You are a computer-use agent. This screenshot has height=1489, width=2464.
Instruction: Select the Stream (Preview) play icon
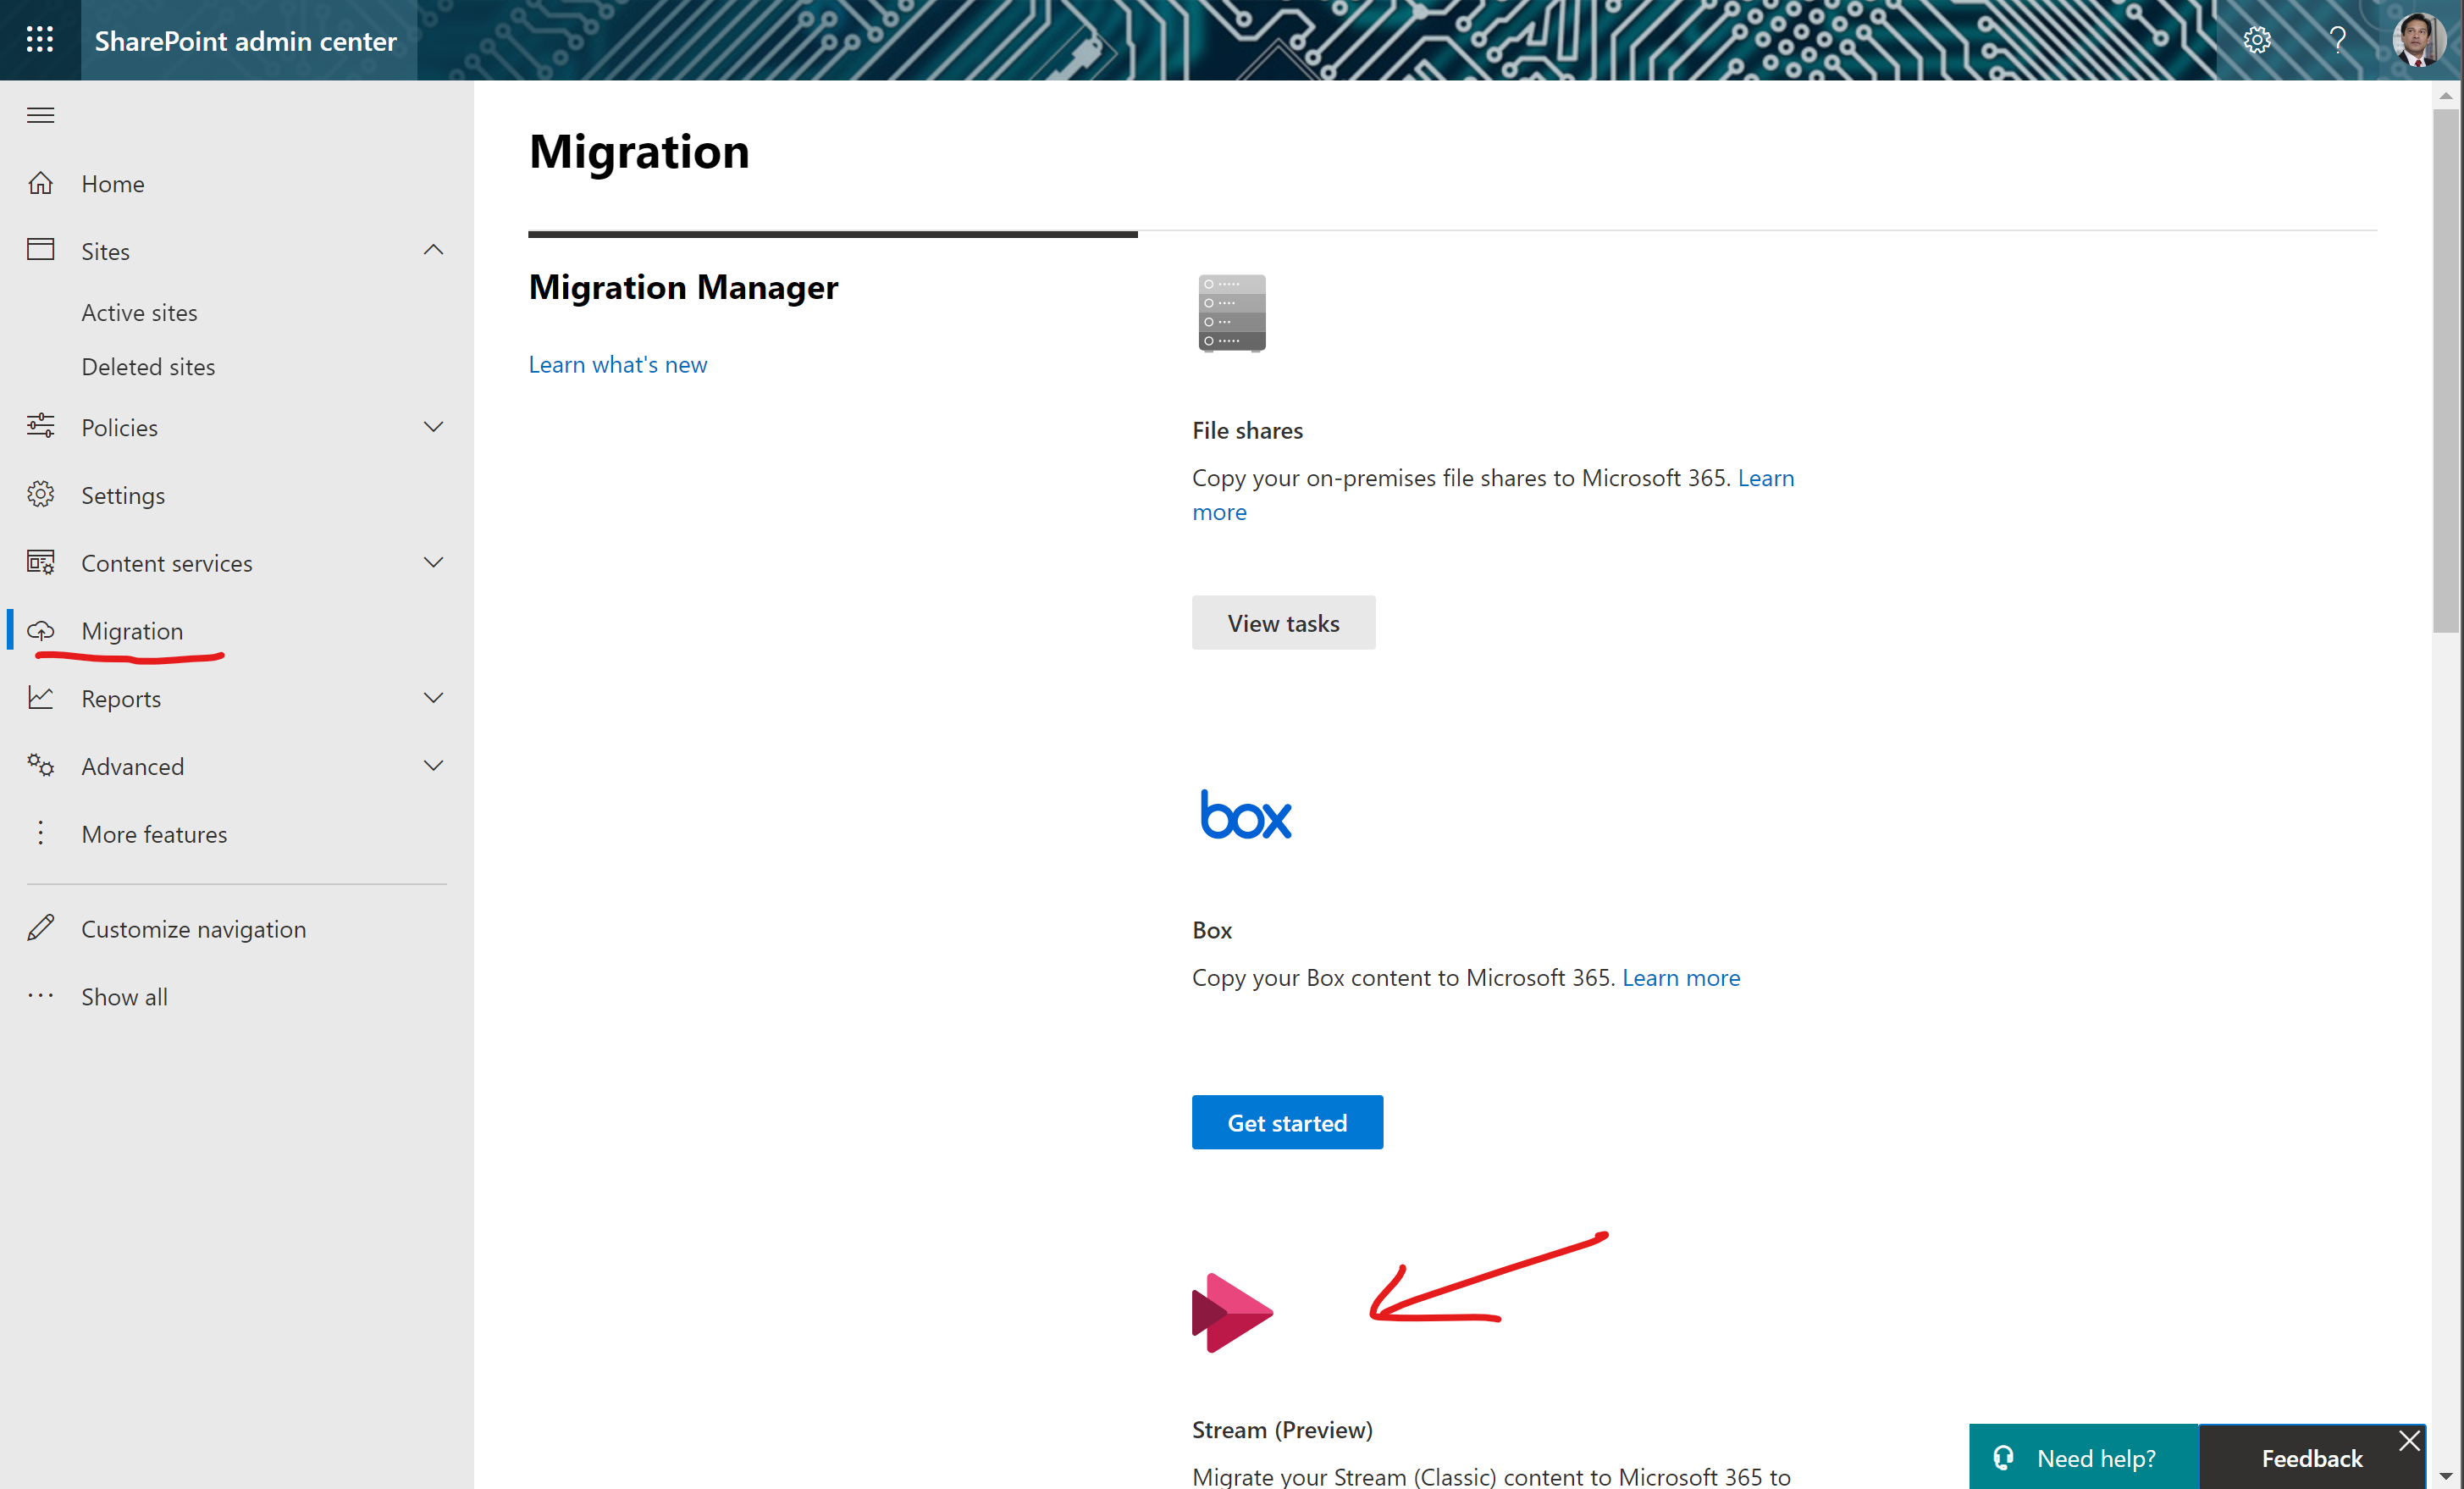pos(1232,1312)
